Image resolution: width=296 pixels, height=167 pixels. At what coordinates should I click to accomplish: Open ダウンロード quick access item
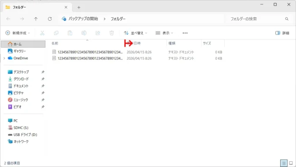click(x=21, y=79)
